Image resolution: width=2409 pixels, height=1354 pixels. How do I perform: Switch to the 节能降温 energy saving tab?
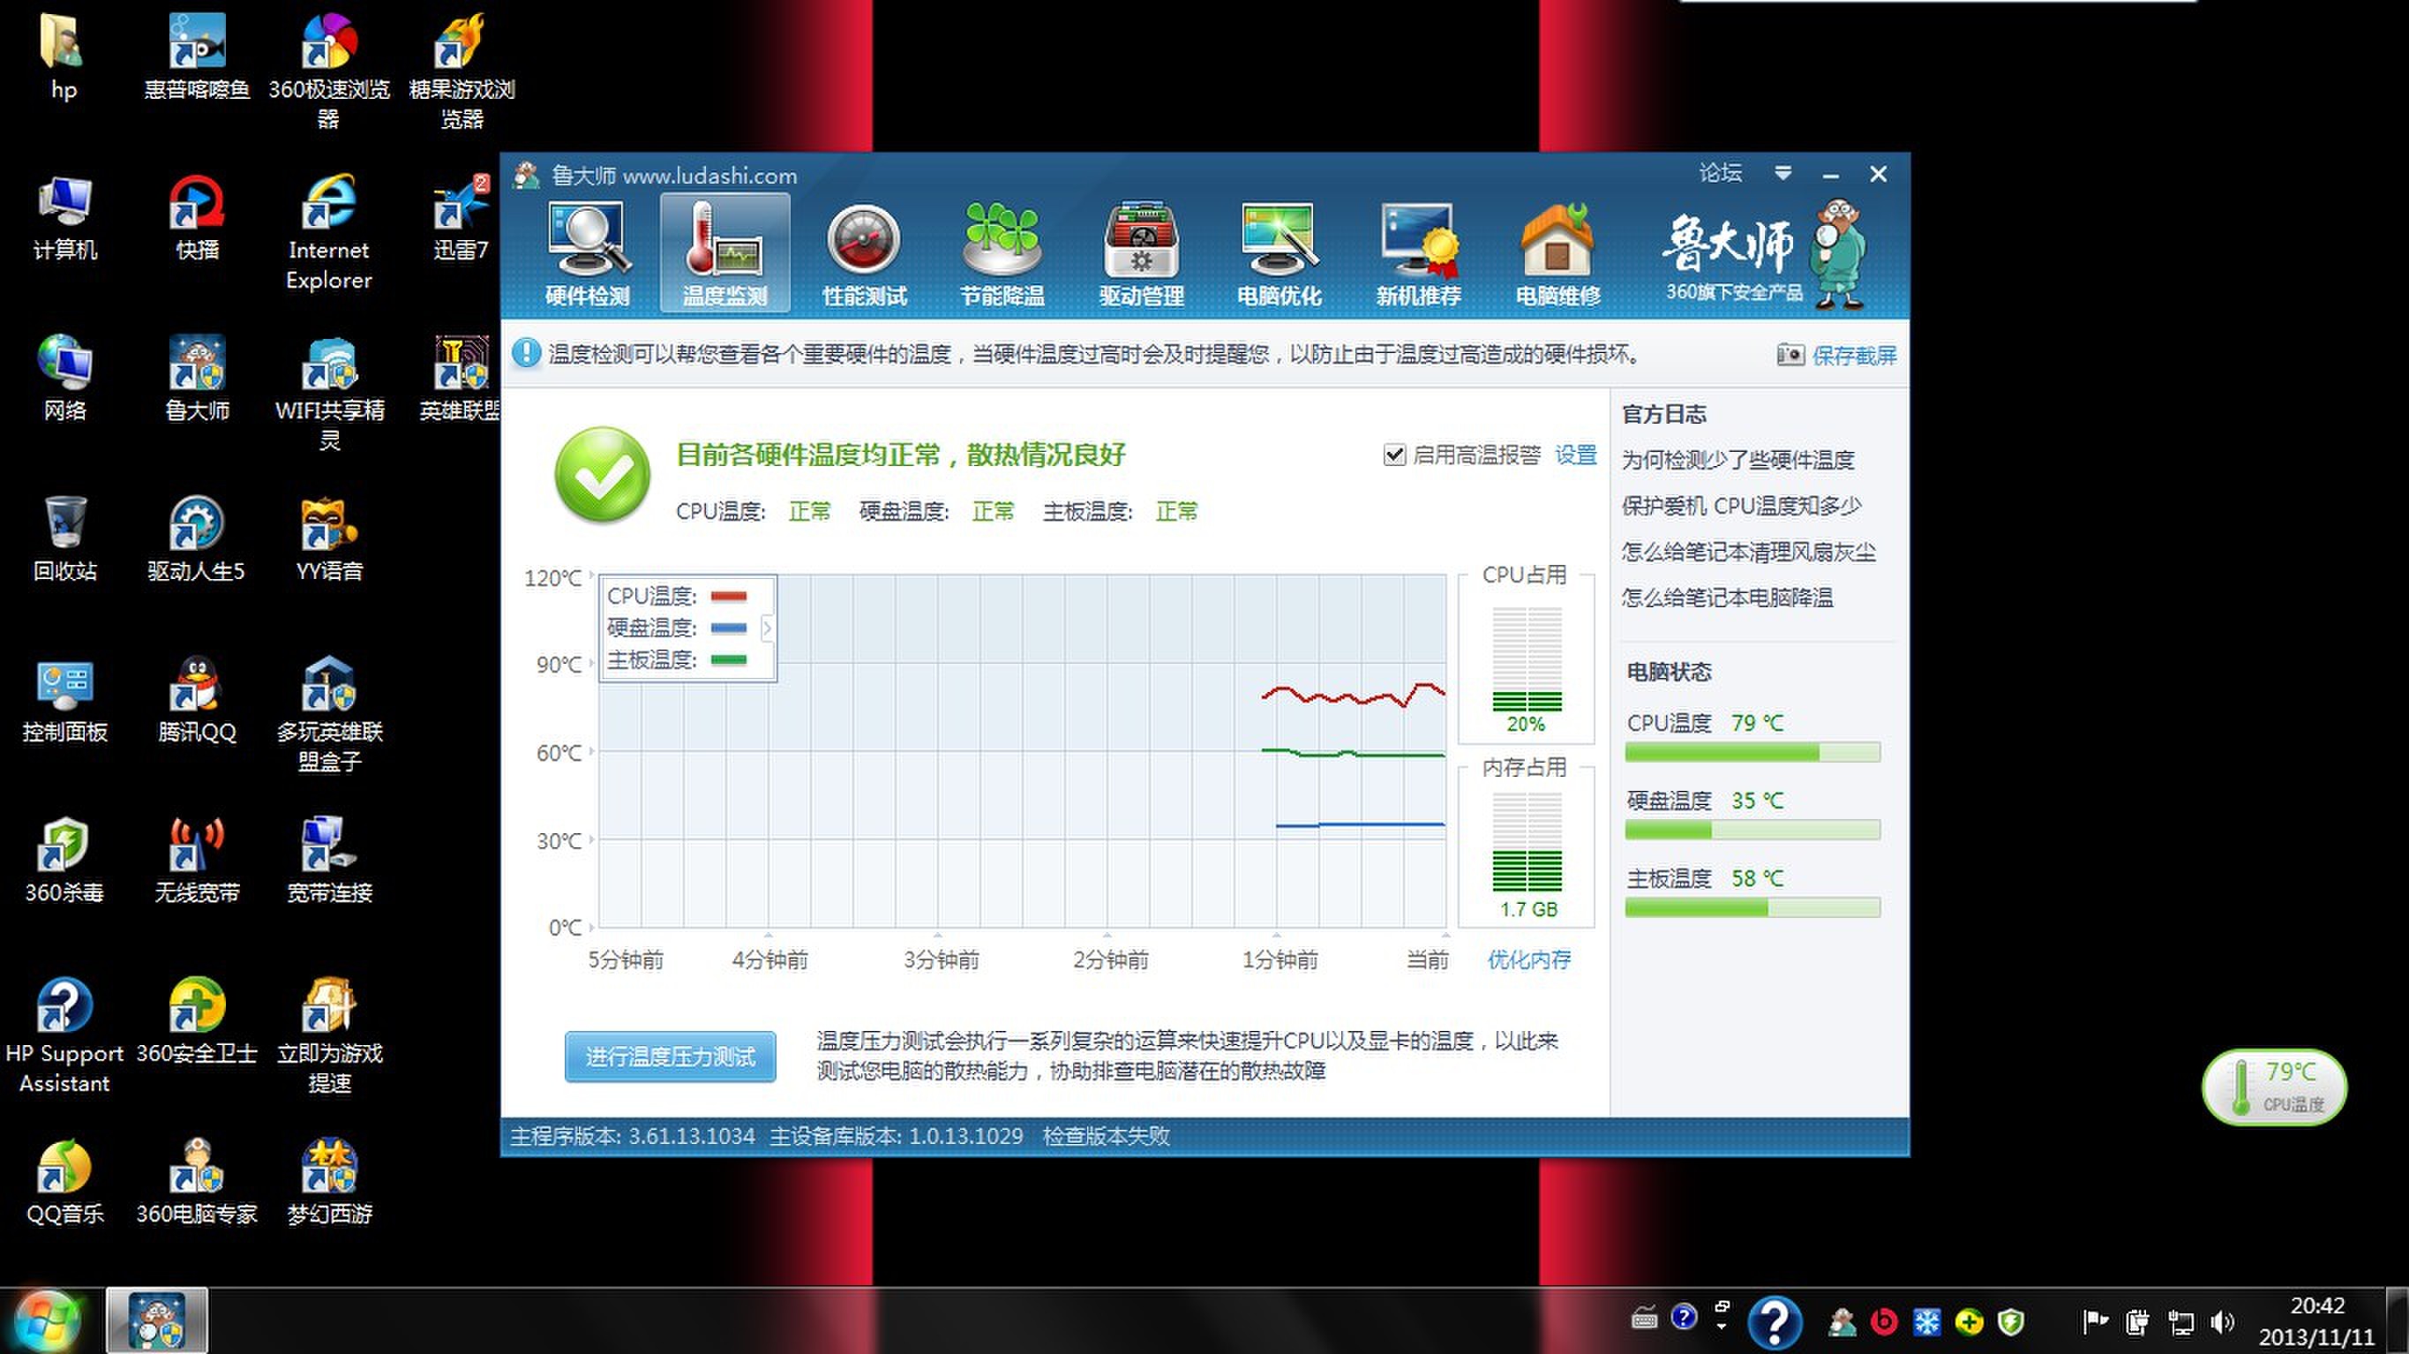[x=1002, y=253]
